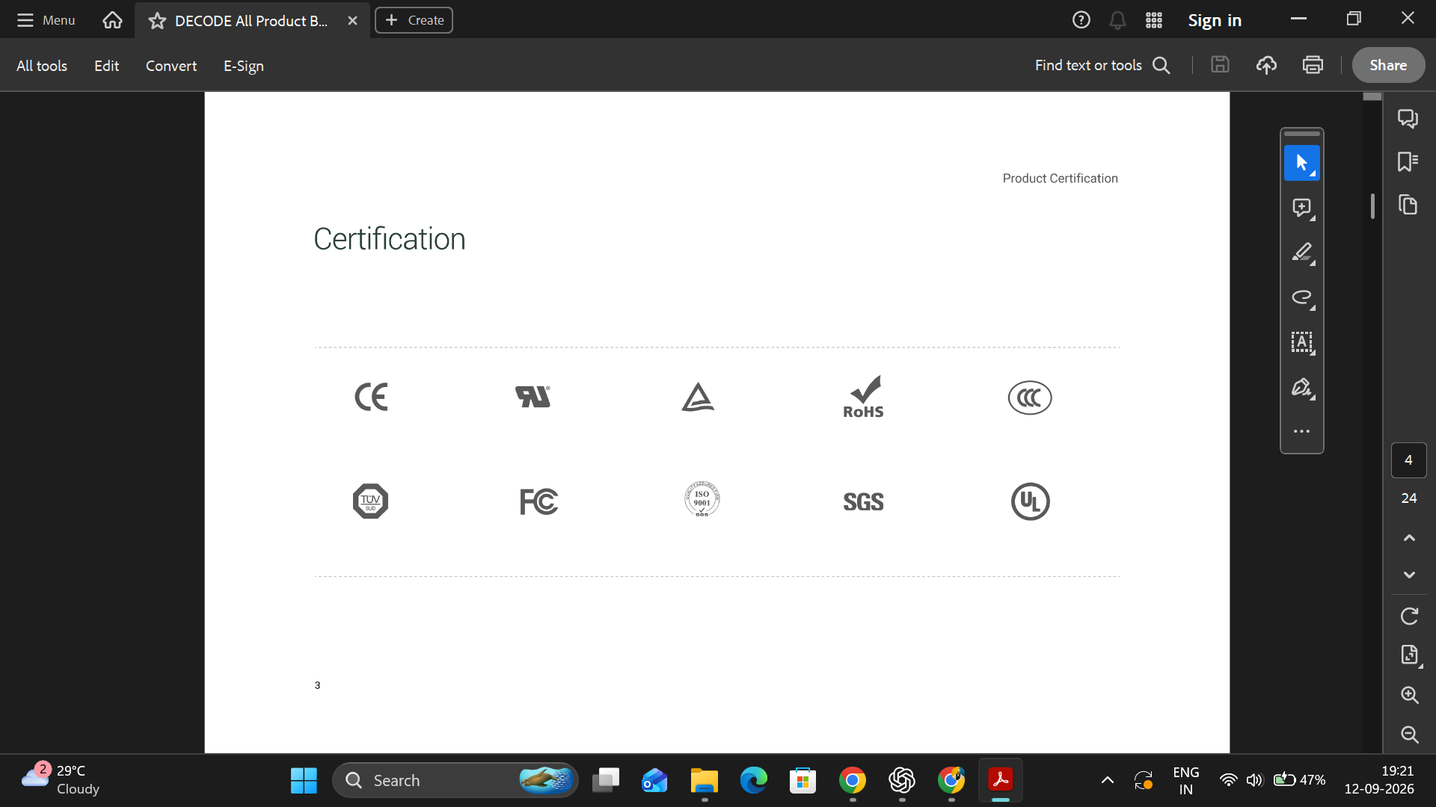Open the notifications bell

coord(1117,20)
